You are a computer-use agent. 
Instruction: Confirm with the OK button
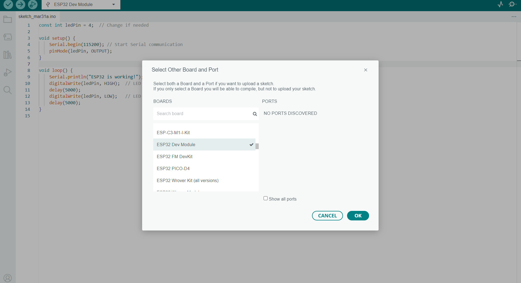click(x=358, y=216)
